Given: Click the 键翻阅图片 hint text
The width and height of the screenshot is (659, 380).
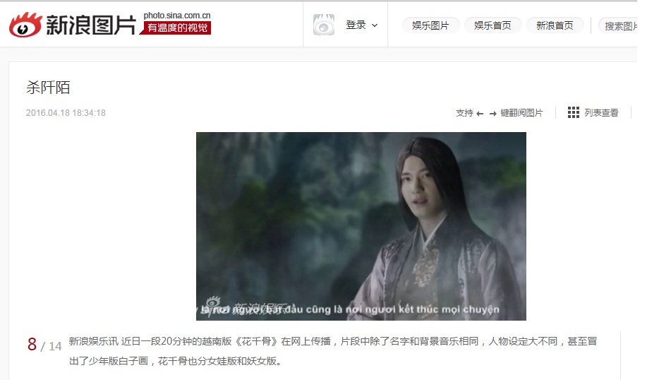Looking at the screenshot, I should [x=521, y=113].
